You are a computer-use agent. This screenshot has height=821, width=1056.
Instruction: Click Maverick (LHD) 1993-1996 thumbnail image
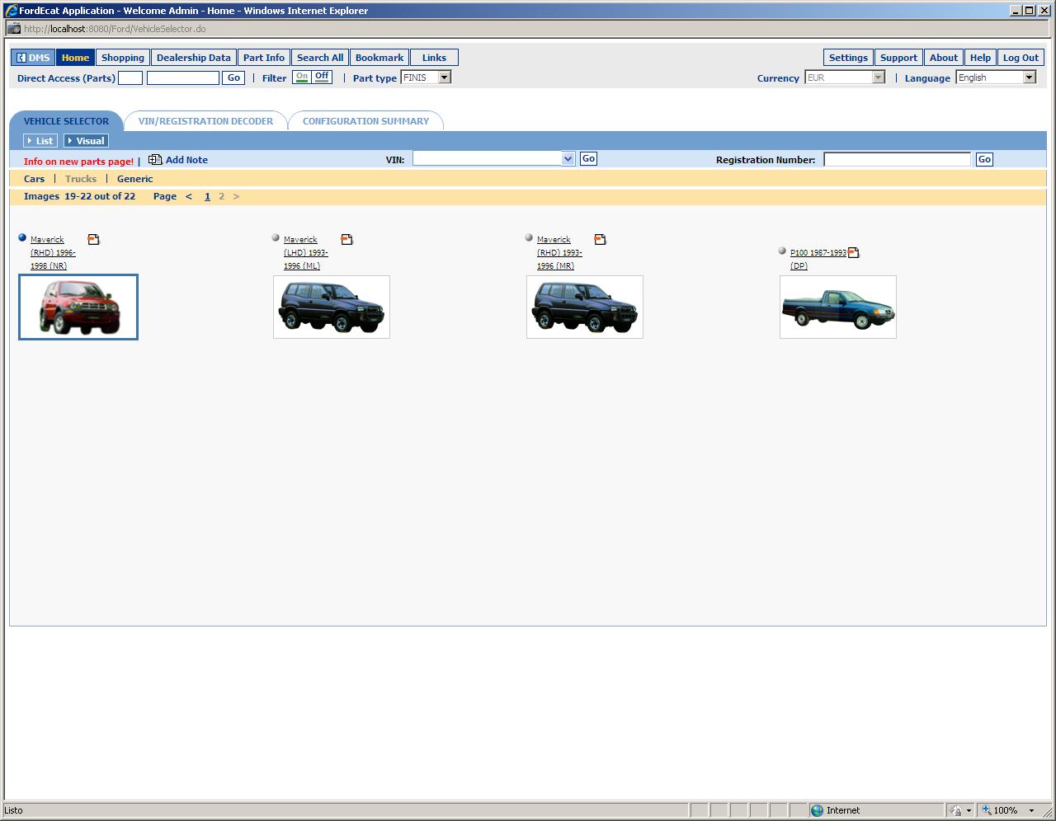click(x=332, y=307)
